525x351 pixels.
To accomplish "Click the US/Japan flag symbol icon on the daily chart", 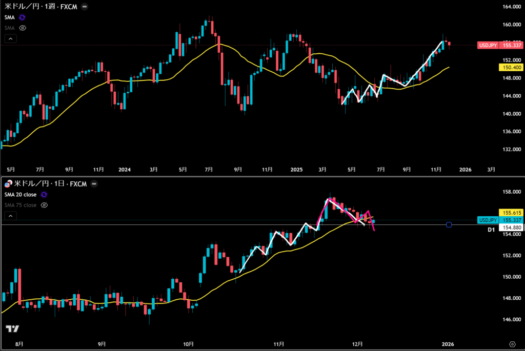I will (7, 184).
